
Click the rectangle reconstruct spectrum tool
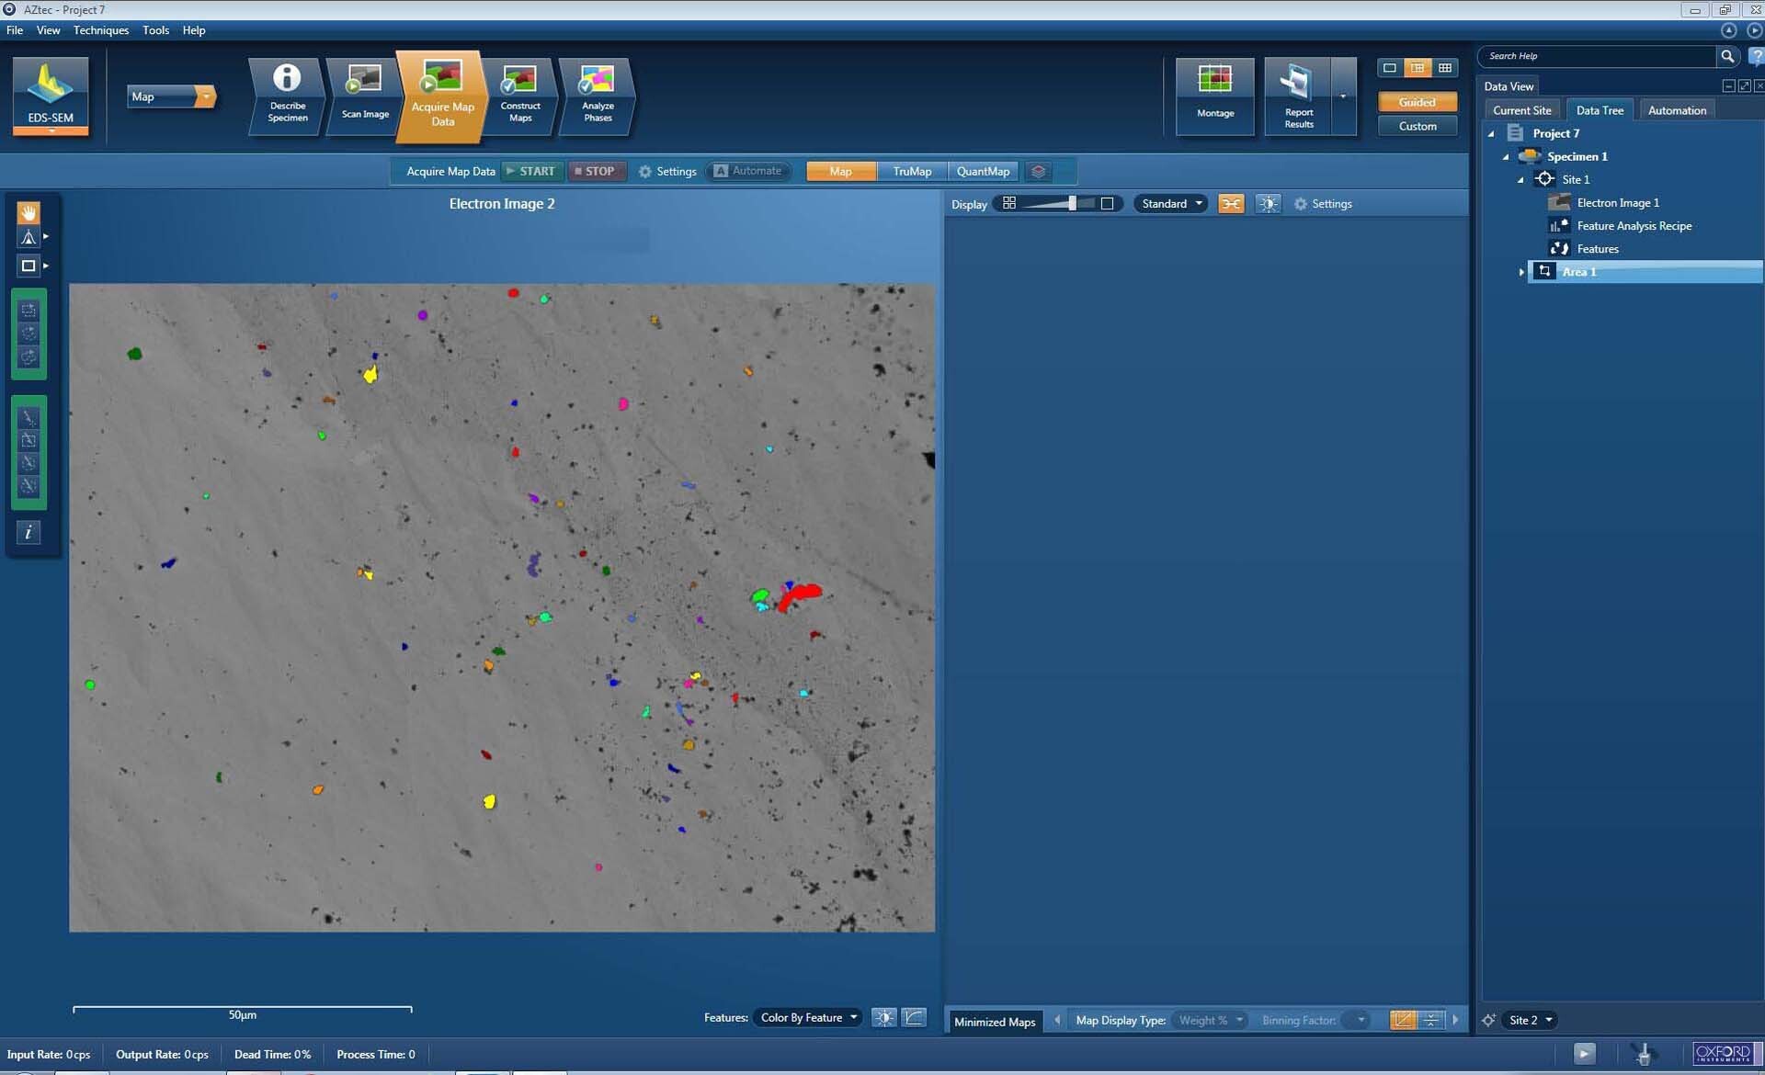pos(28,440)
